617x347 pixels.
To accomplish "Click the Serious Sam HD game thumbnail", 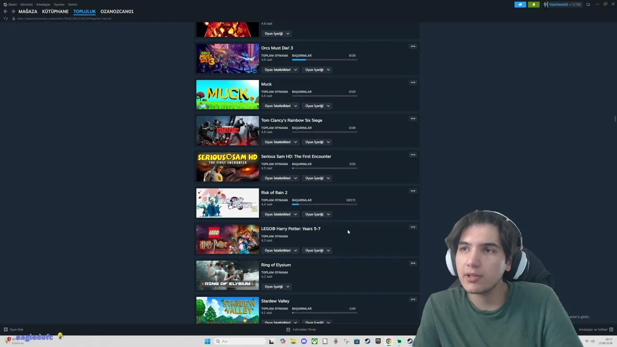I will click(x=228, y=167).
